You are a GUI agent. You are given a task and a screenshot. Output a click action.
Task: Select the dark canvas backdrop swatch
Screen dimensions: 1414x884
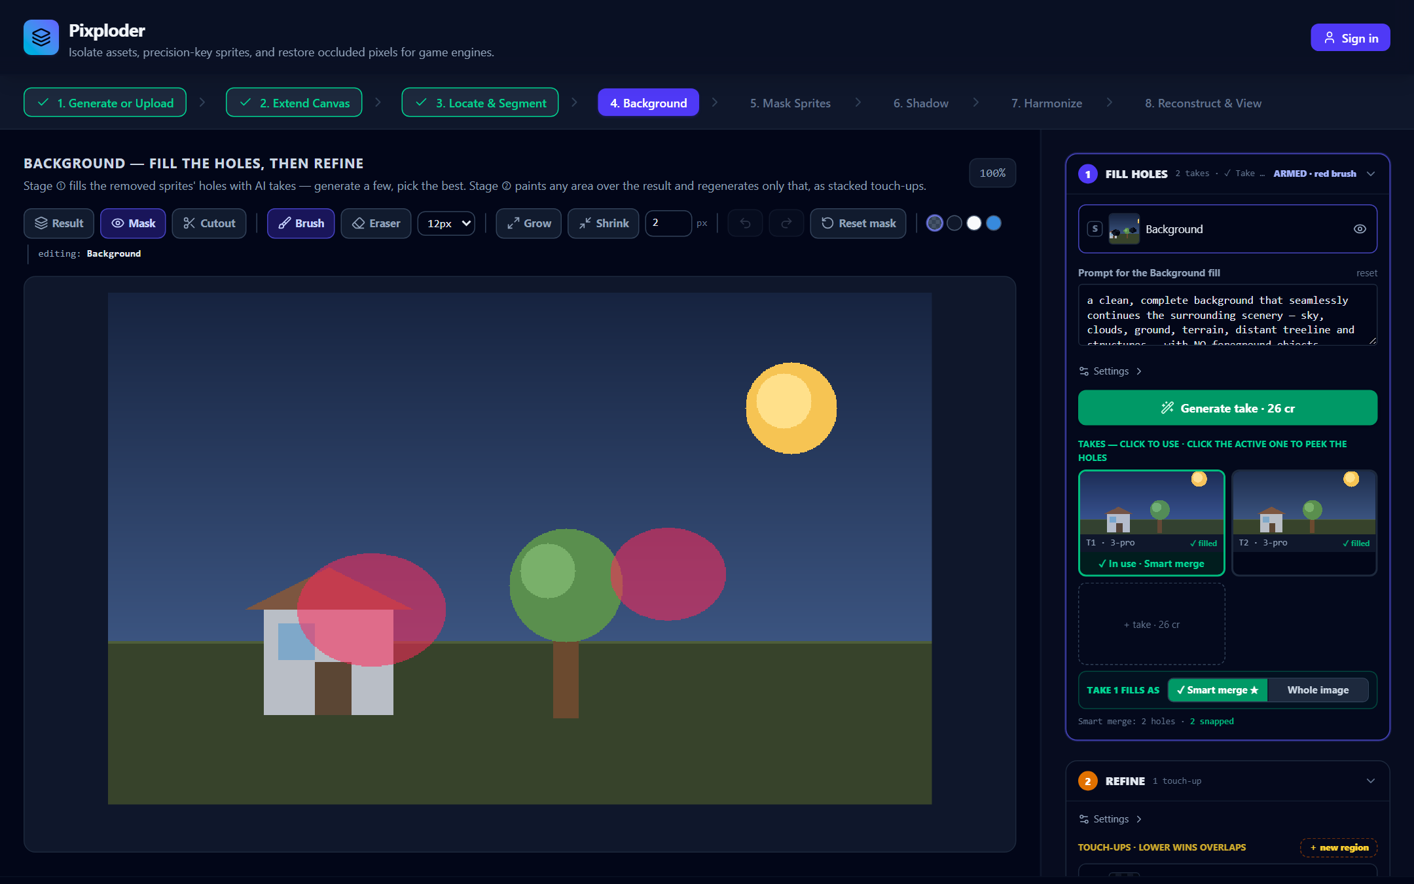coord(954,223)
